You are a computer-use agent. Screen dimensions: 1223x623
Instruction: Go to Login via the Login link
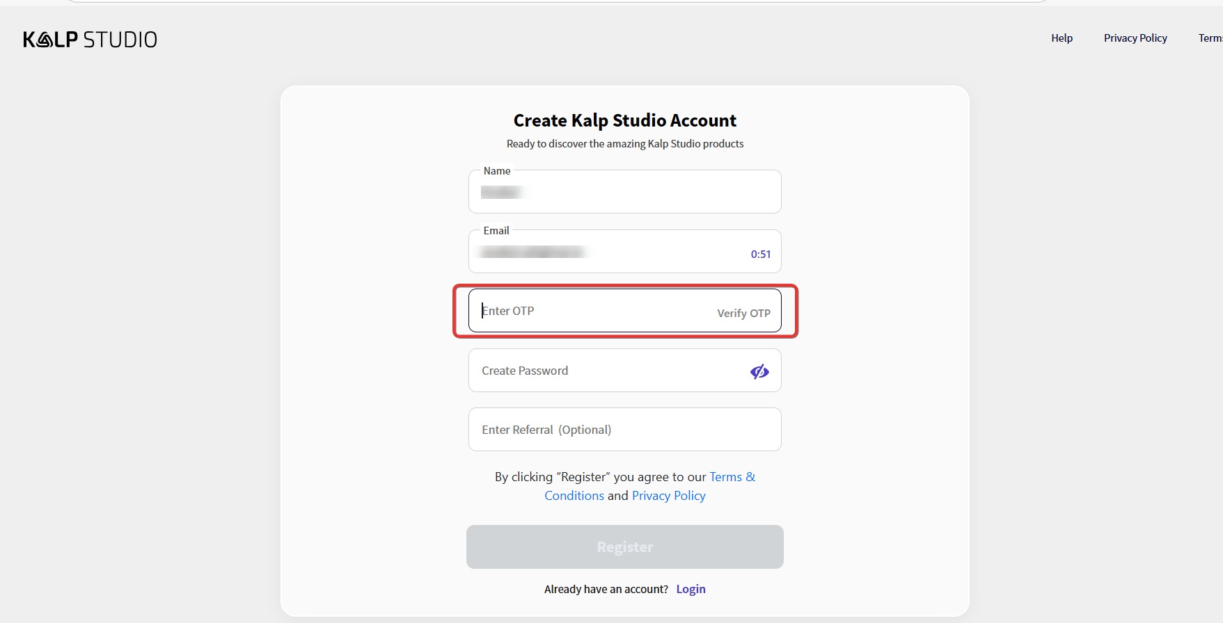691,589
